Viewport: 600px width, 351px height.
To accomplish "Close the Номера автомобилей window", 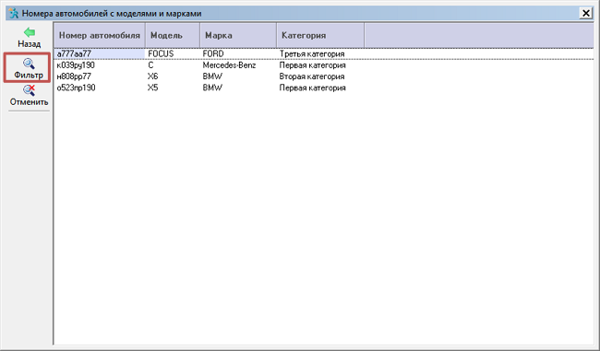I will coord(586,14).
